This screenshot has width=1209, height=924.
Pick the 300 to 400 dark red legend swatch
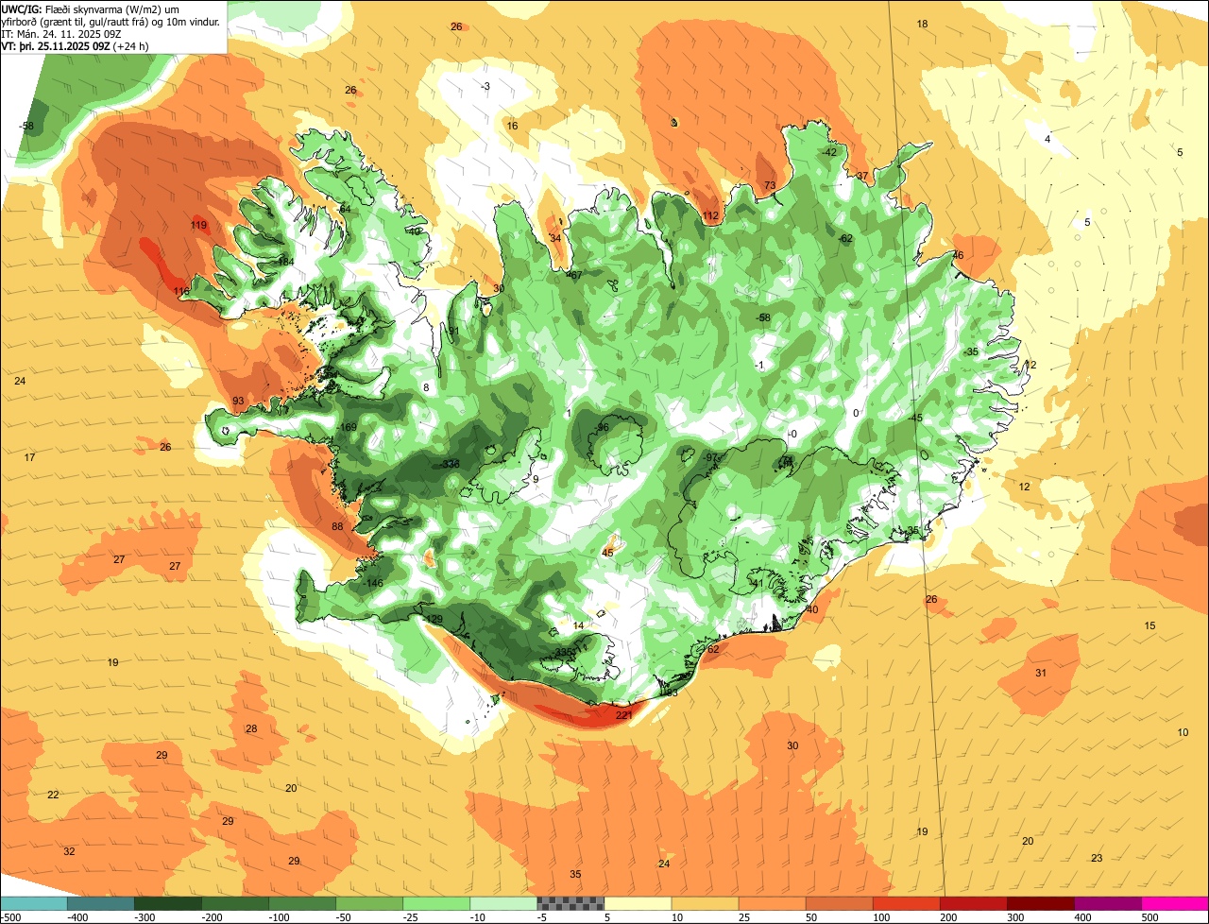click(1040, 903)
